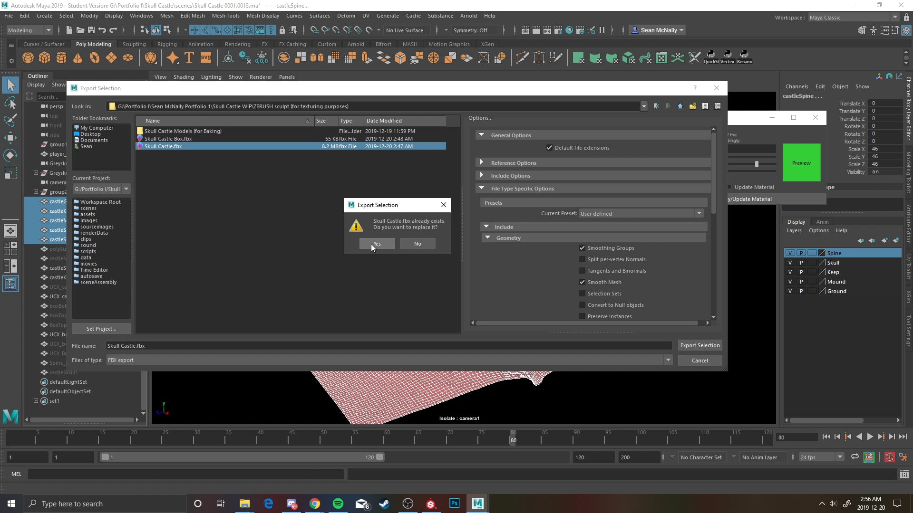Go up one folder level icon
Viewport: 913px width, 513px height.
680,106
